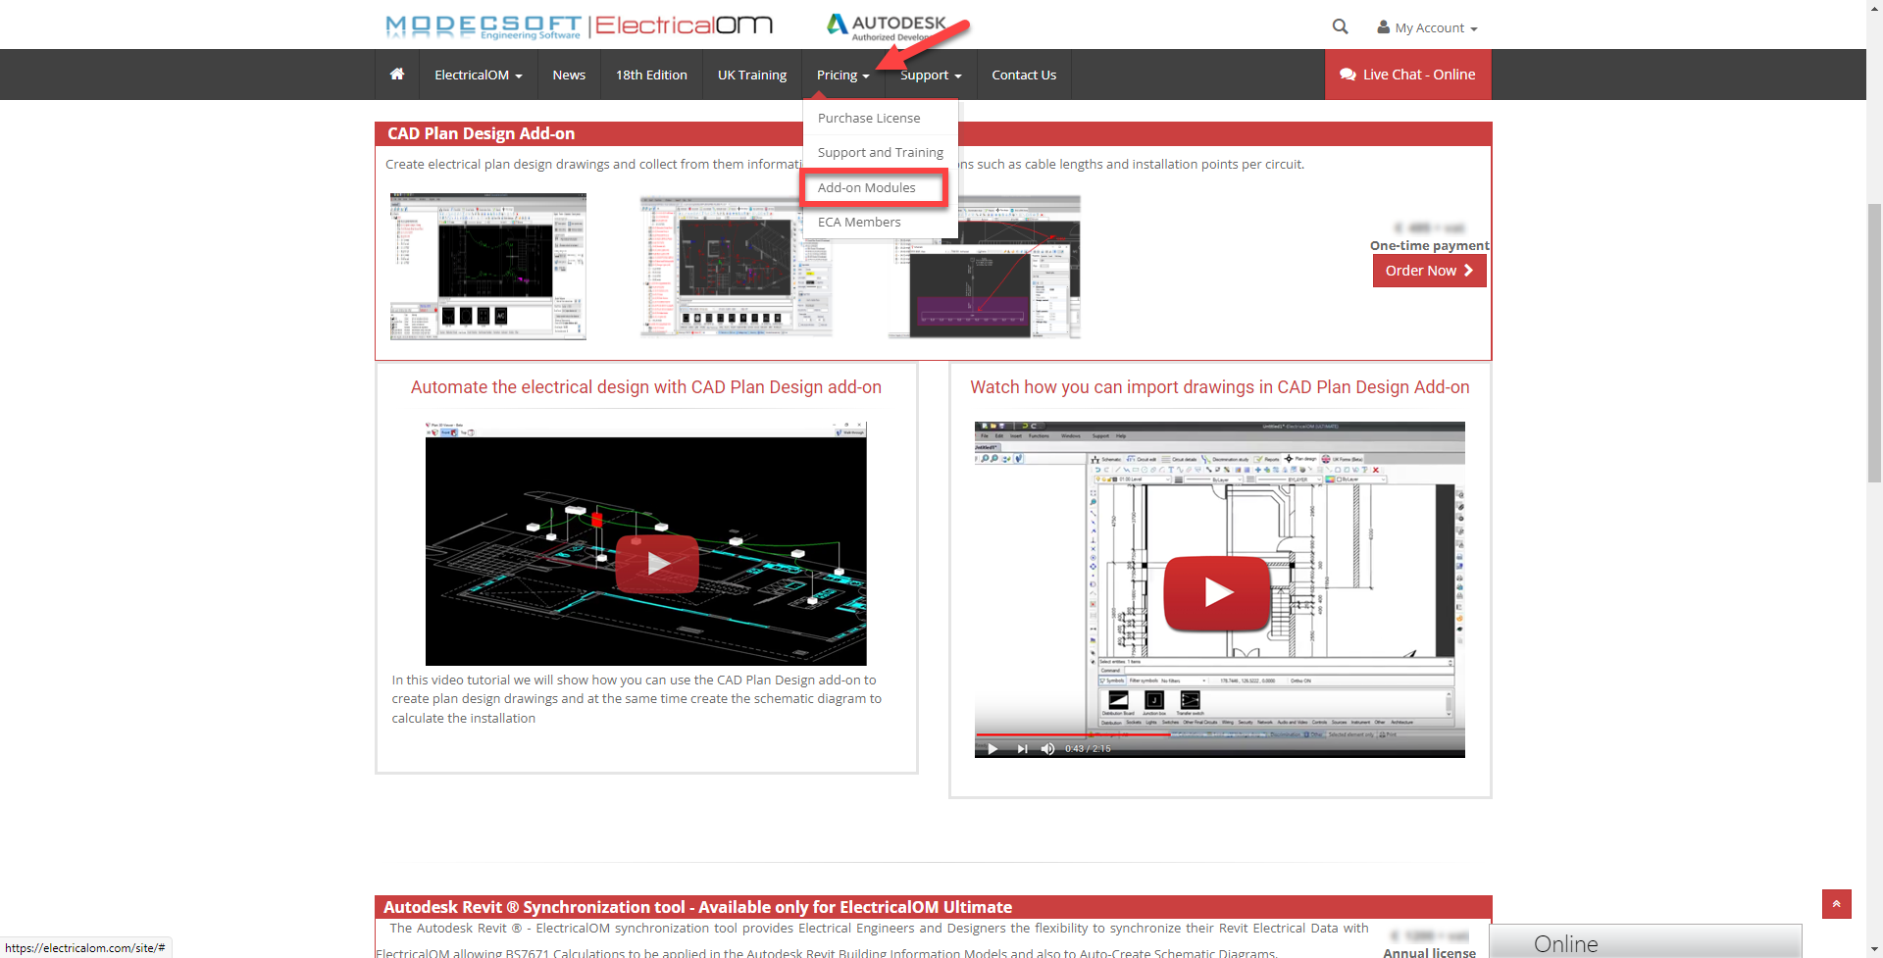Open second CAD Plan Design screenshot thumbnail
This screenshot has height=958, width=1883.
(738, 266)
